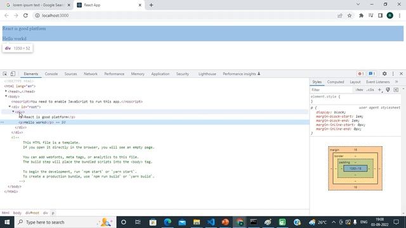Open the rendering emulations paintbrush icon
This screenshot has width=406, height=228.
(x=388, y=90)
